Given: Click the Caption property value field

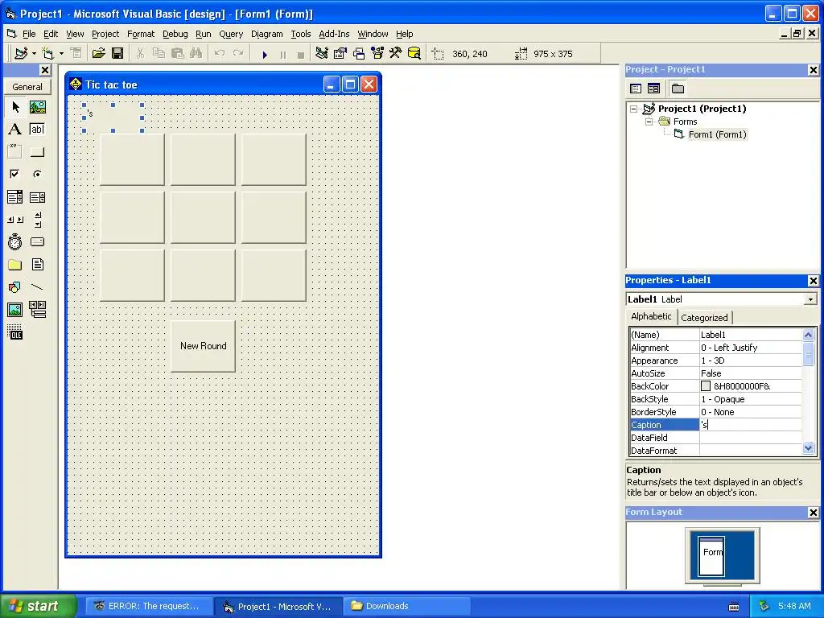Looking at the screenshot, I should [x=751, y=425].
